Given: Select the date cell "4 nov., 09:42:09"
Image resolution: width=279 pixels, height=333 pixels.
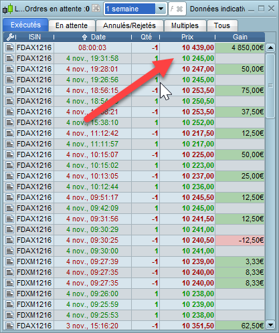Looking at the screenshot, I should pos(93,208).
